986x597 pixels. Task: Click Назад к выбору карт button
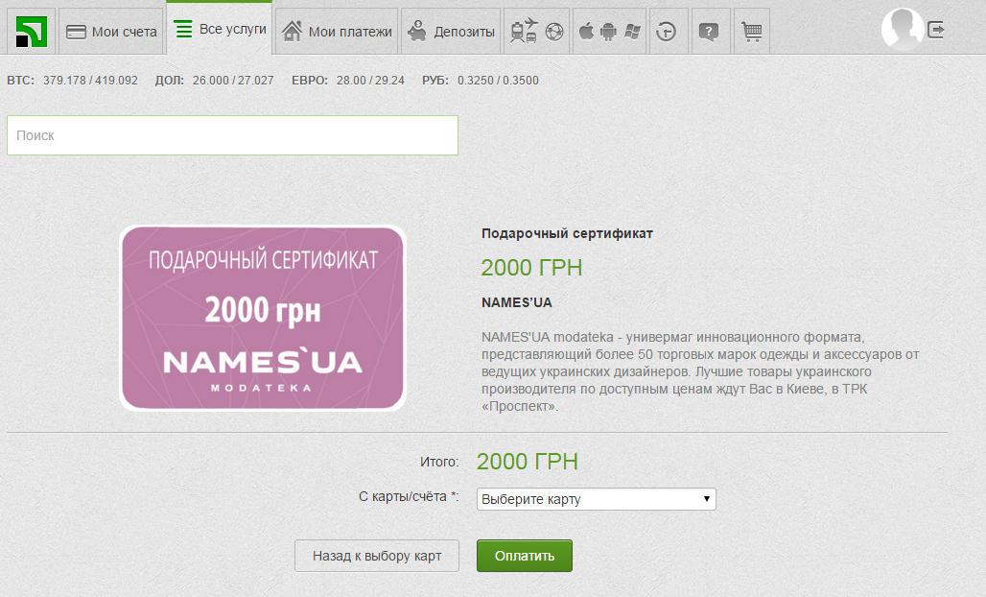point(377,556)
